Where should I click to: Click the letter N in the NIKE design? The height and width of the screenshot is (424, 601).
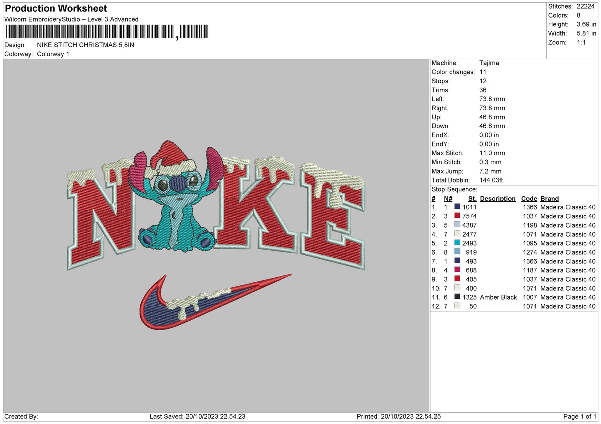pyautogui.click(x=102, y=216)
